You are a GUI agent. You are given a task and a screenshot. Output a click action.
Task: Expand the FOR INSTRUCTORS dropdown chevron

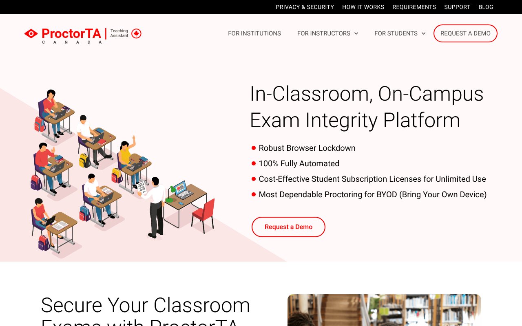pos(356,33)
